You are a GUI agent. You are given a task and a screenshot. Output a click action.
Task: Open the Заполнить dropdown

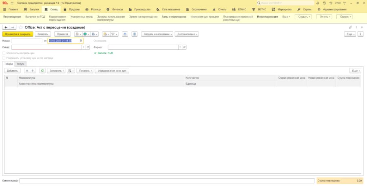(x=56, y=70)
